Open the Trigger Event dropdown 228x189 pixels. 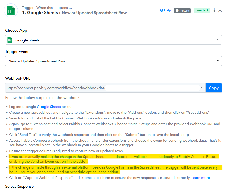(x=113, y=61)
